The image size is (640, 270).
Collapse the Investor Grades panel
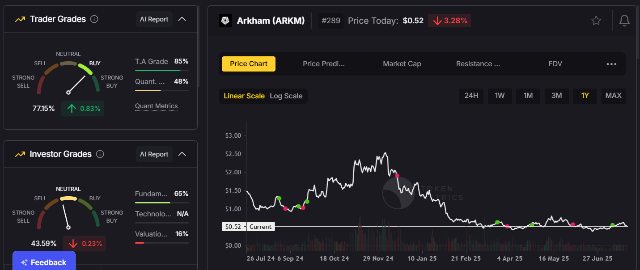[x=182, y=154]
